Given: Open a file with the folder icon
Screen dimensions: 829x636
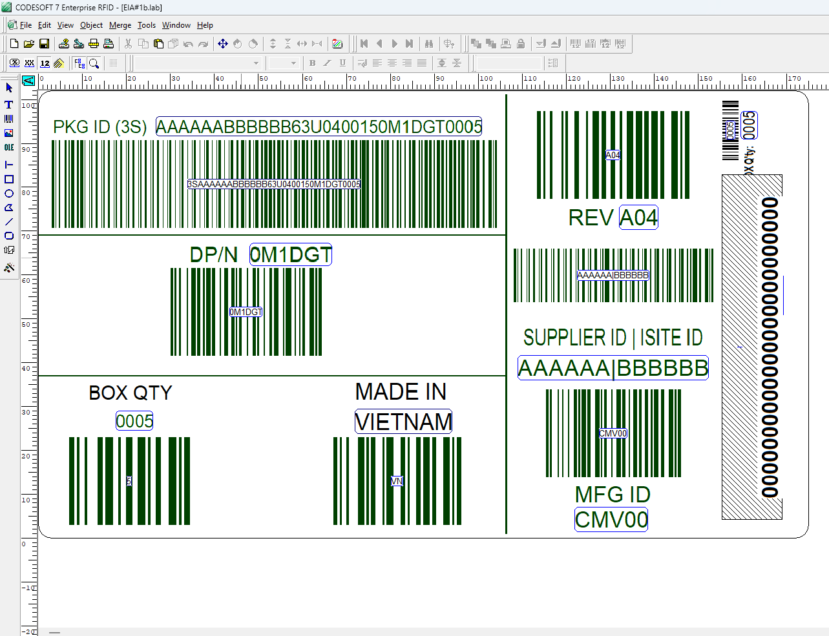Looking at the screenshot, I should 29,44.
